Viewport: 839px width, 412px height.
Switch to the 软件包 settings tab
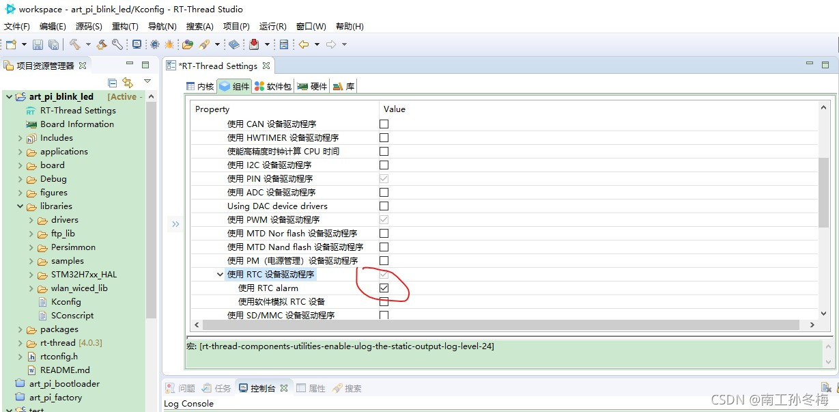[273, 86]
